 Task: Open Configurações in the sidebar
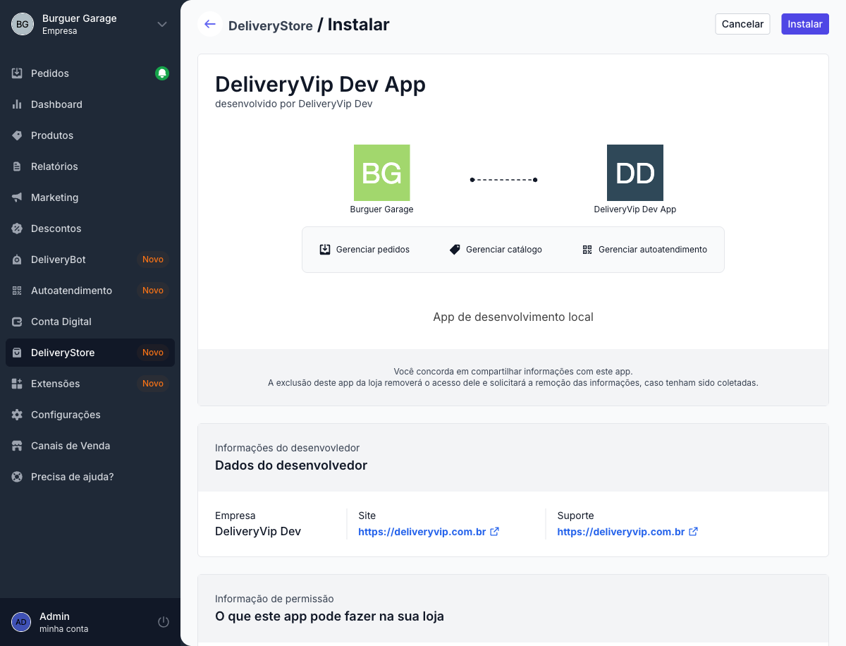pos(90,415)
